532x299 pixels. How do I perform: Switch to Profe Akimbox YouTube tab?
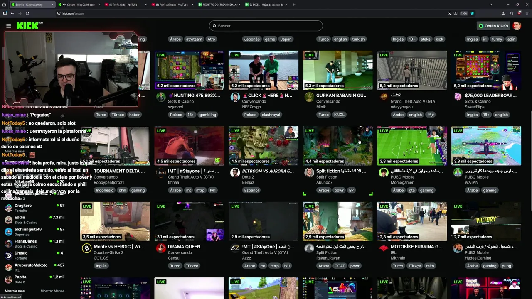tap(171, 5)
